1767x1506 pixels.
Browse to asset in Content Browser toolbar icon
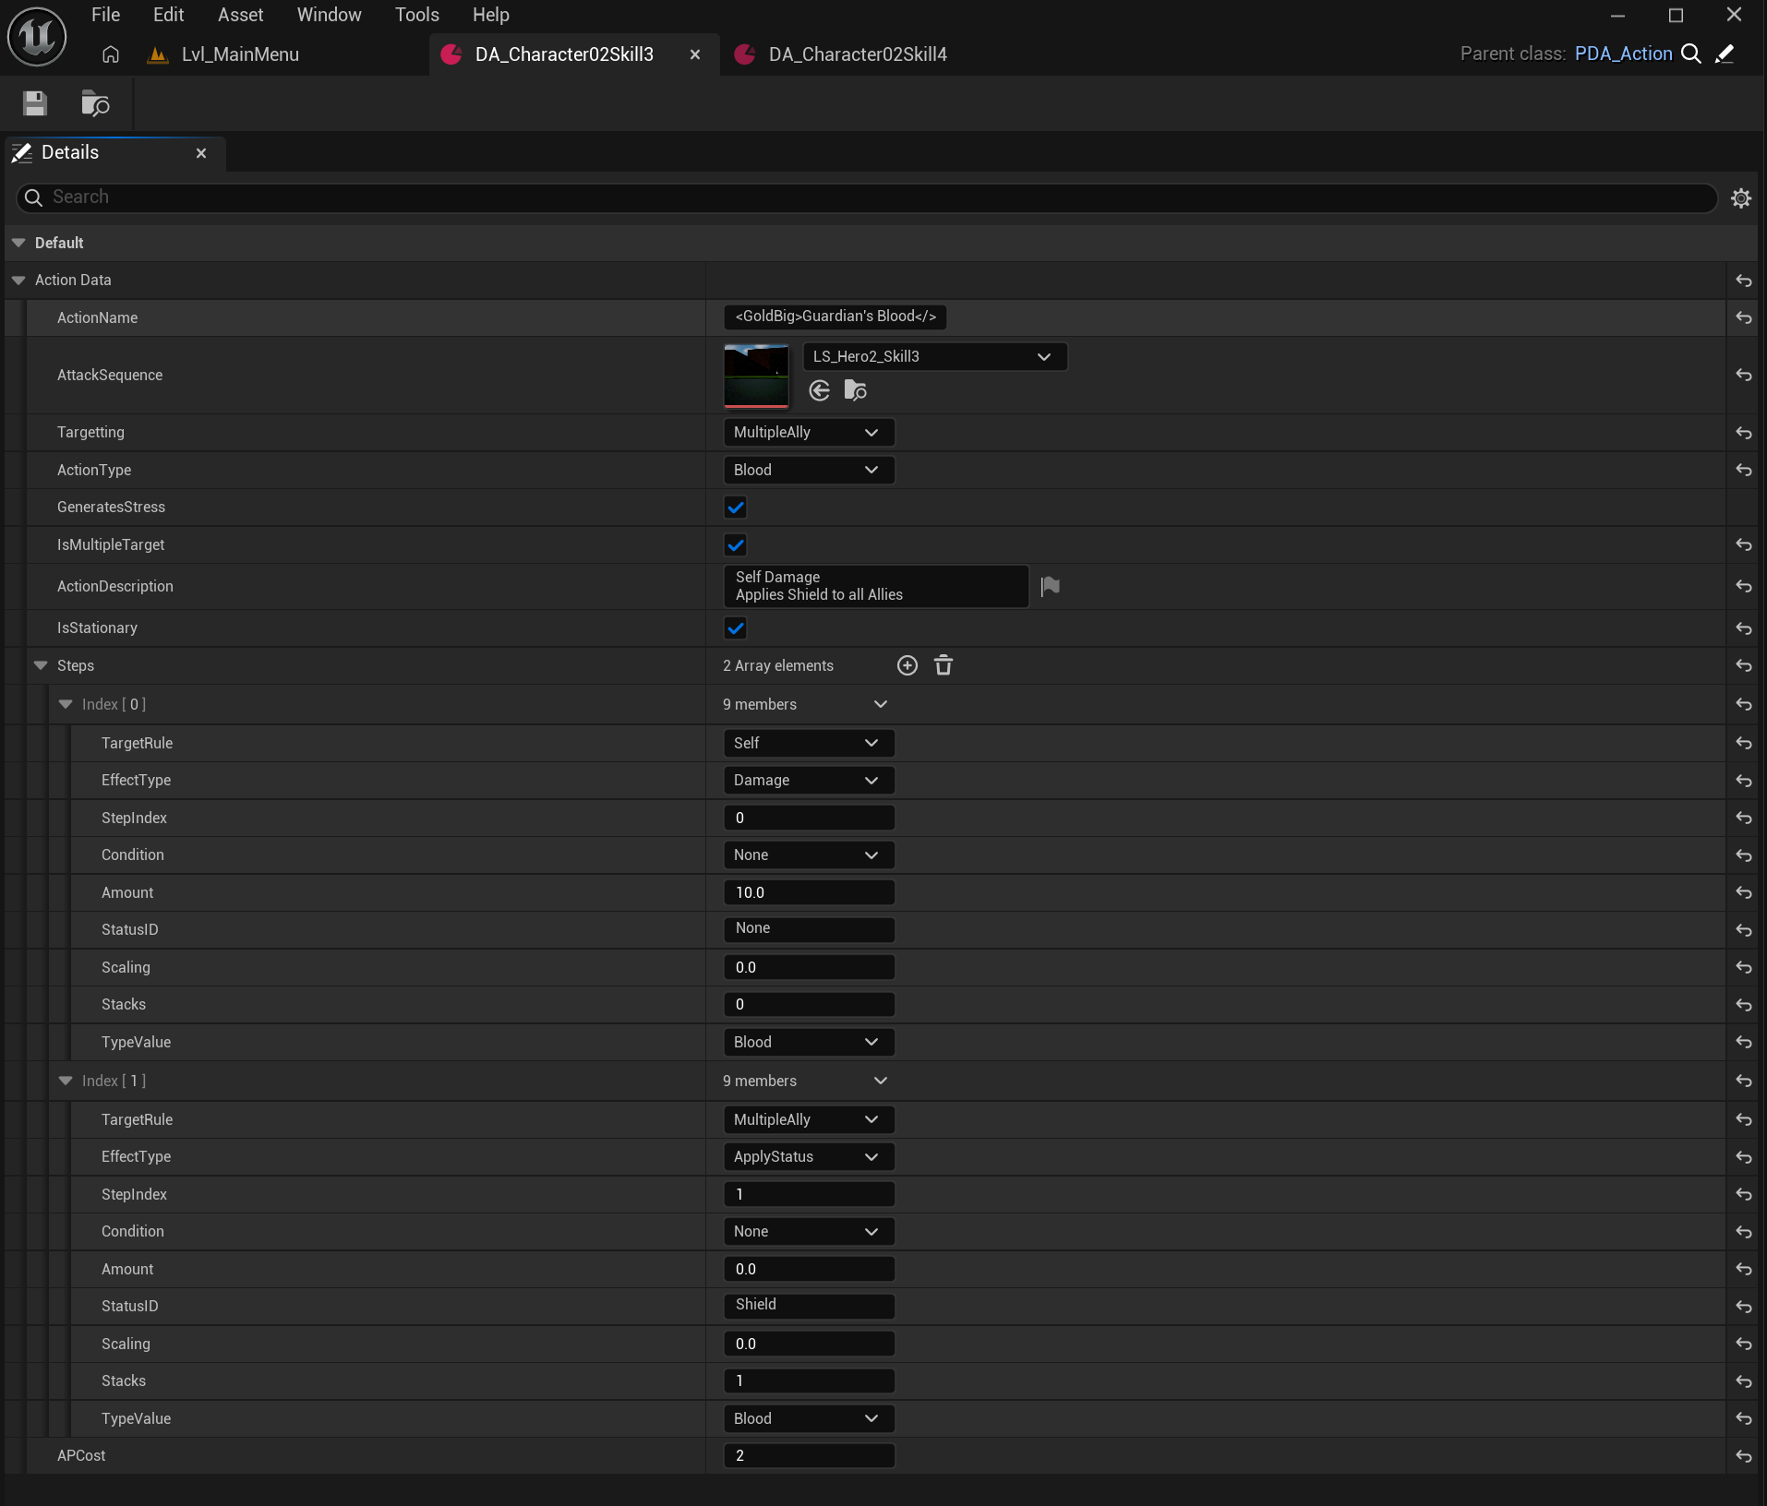tap(95, 103)
